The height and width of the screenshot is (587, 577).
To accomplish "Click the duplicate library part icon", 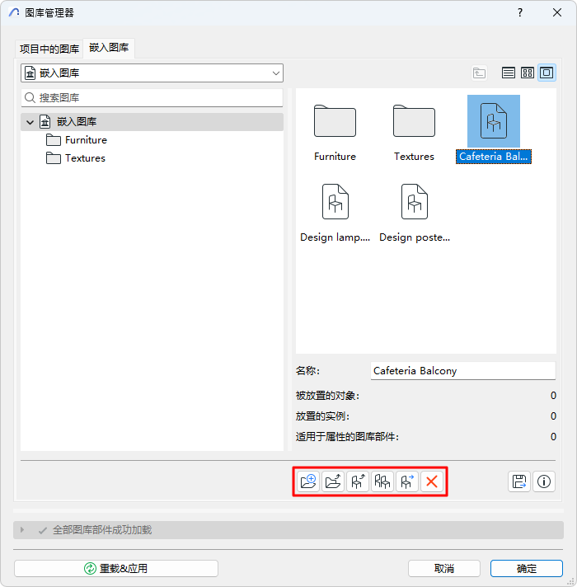I will click(x=382, y=481).
